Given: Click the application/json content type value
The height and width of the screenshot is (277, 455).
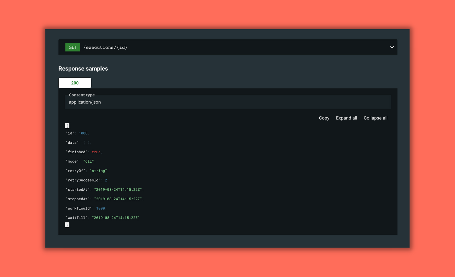Looking at the screenshot, I should 84,102.
